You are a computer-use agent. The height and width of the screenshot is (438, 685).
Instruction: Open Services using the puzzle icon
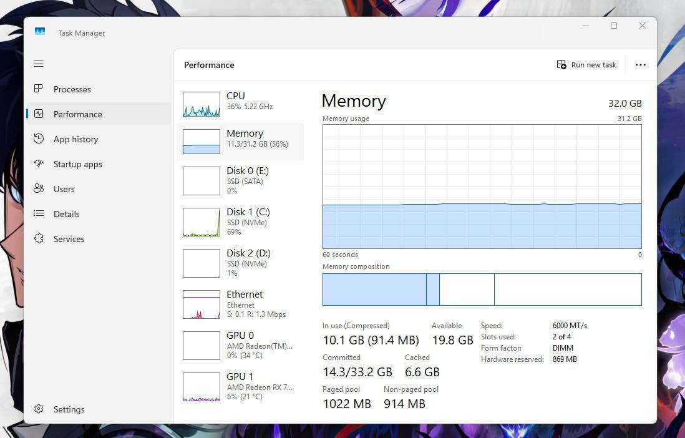(39, 239)
